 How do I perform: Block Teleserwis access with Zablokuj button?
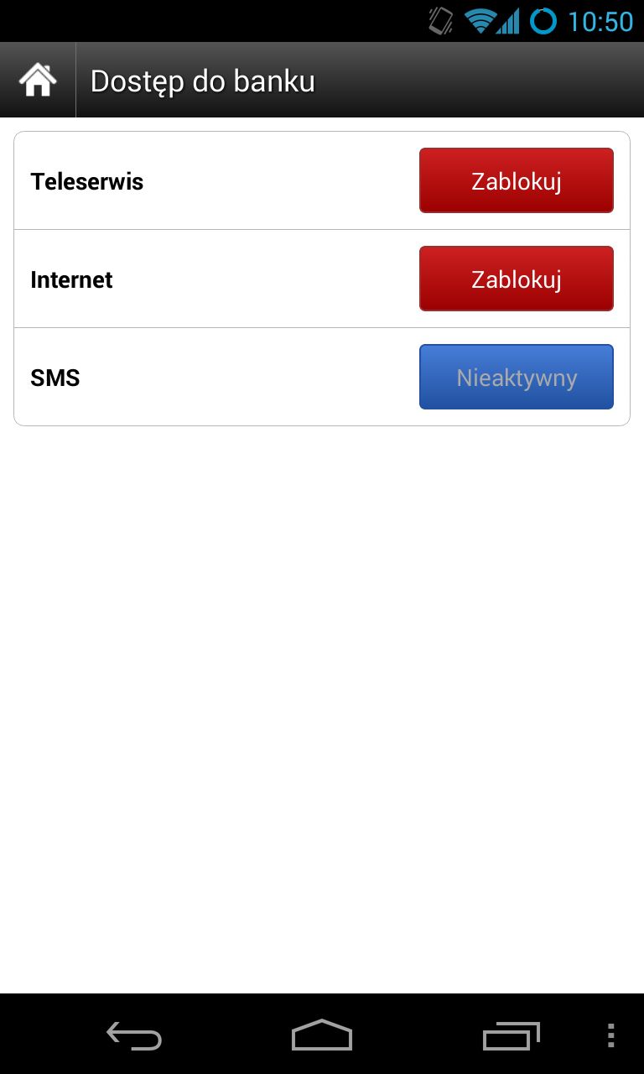tap(517, 180)
